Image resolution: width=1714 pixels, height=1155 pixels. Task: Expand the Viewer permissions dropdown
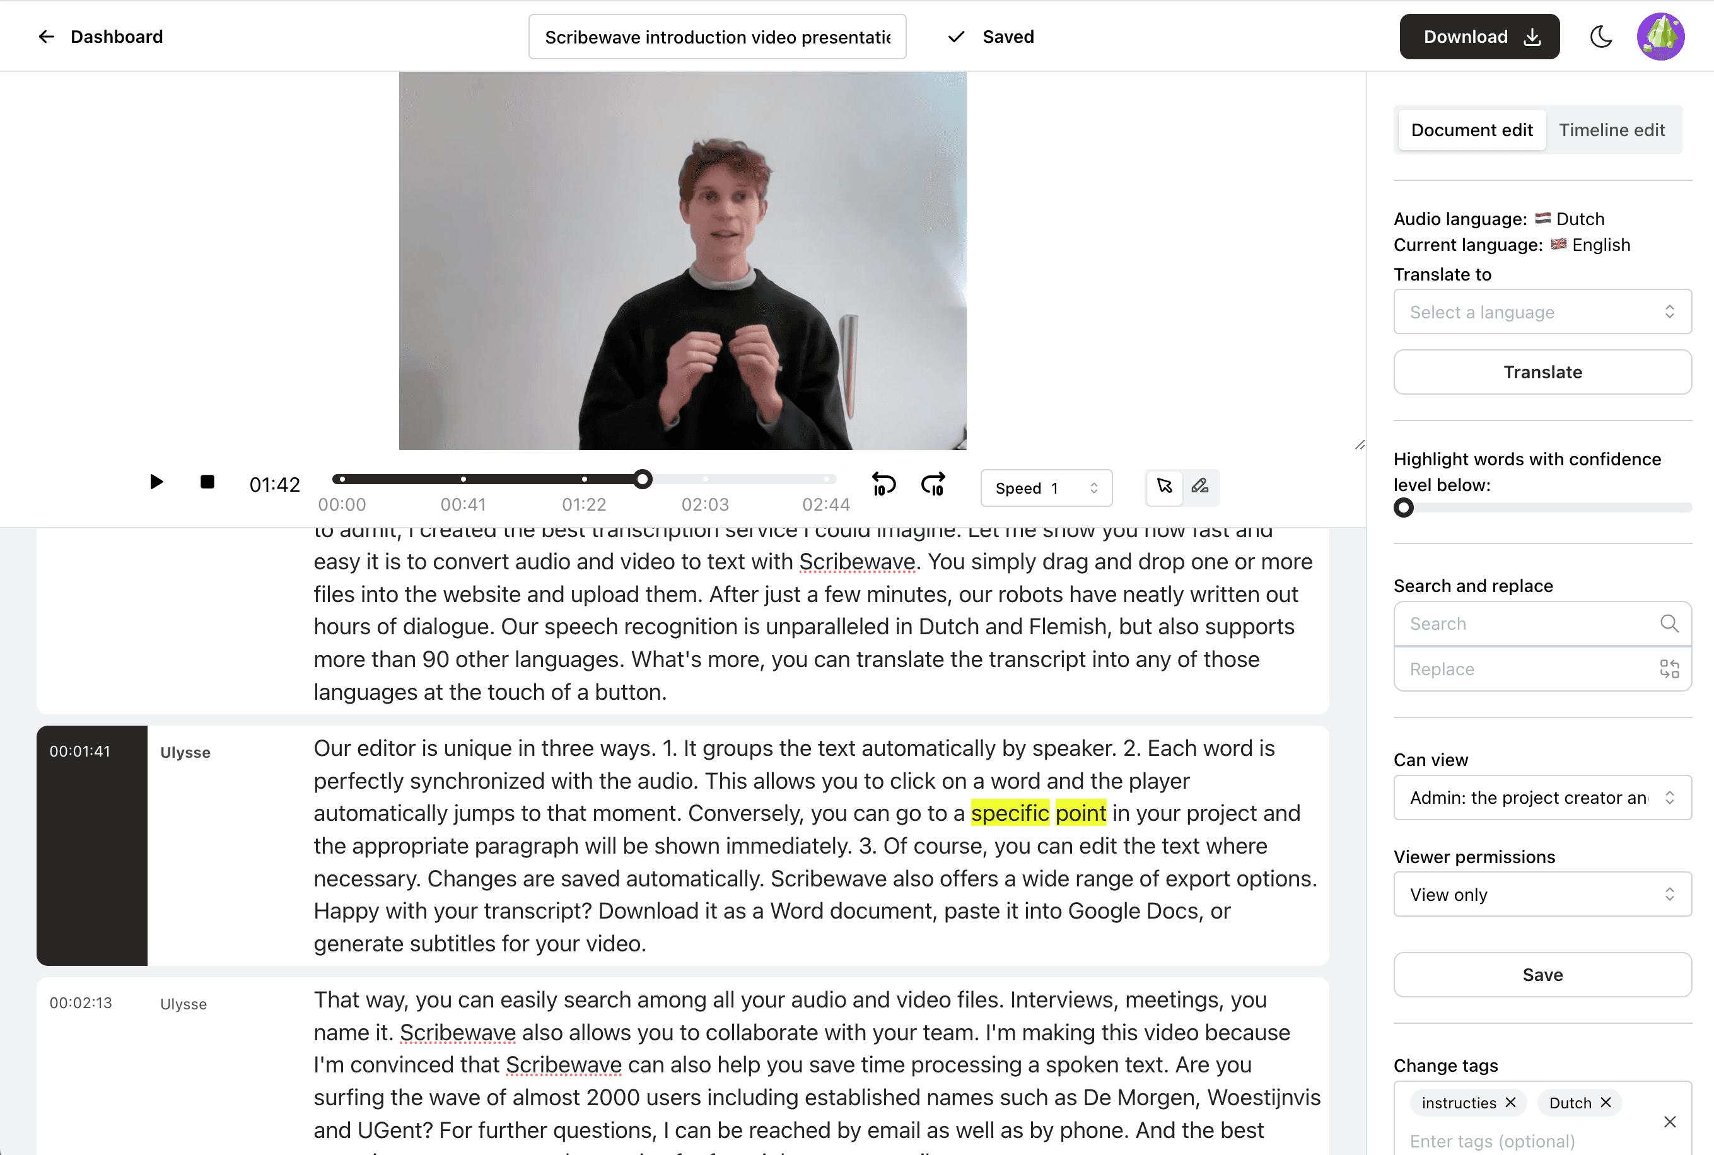tap(1541, 893)
